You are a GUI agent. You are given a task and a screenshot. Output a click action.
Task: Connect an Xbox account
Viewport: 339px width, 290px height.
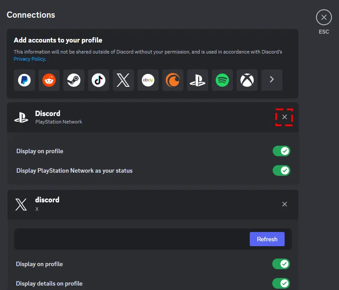pyautogui.click(x=247, y=80)
